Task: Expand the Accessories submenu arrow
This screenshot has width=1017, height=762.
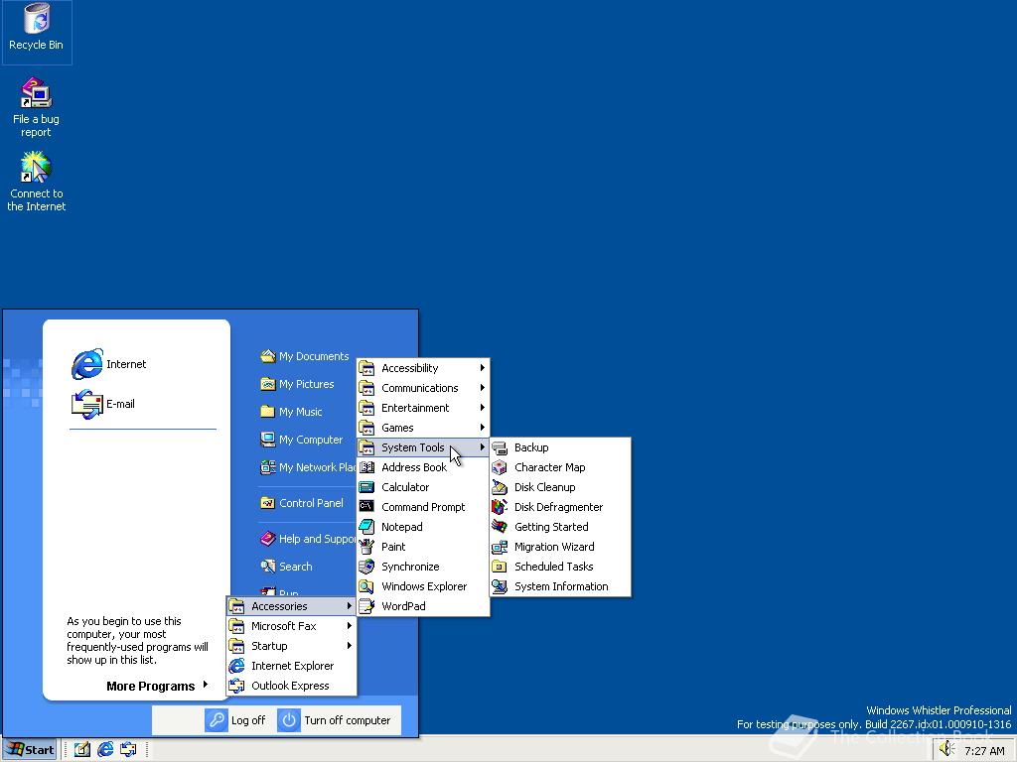Action: click(x=349, y=606)
